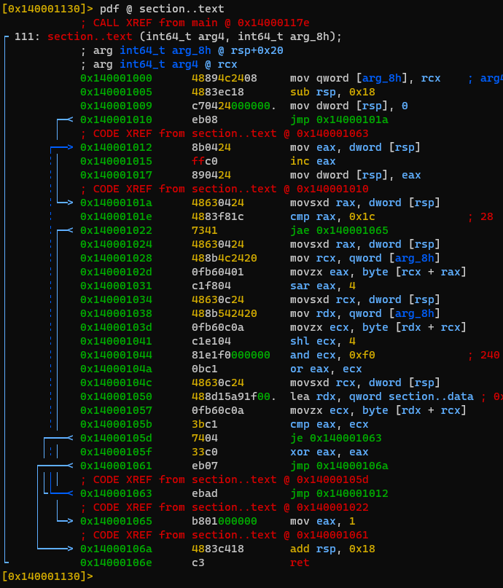Click the instruction "cmp eax, ecx"

(x=330, y=424)
